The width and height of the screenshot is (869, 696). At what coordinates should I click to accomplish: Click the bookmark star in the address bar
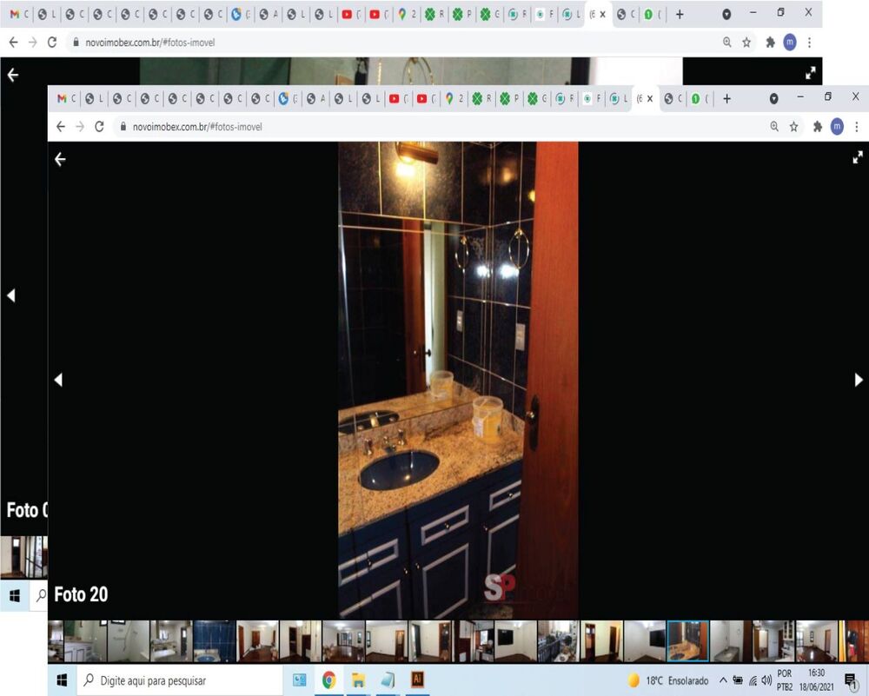[x=793, y=127]
